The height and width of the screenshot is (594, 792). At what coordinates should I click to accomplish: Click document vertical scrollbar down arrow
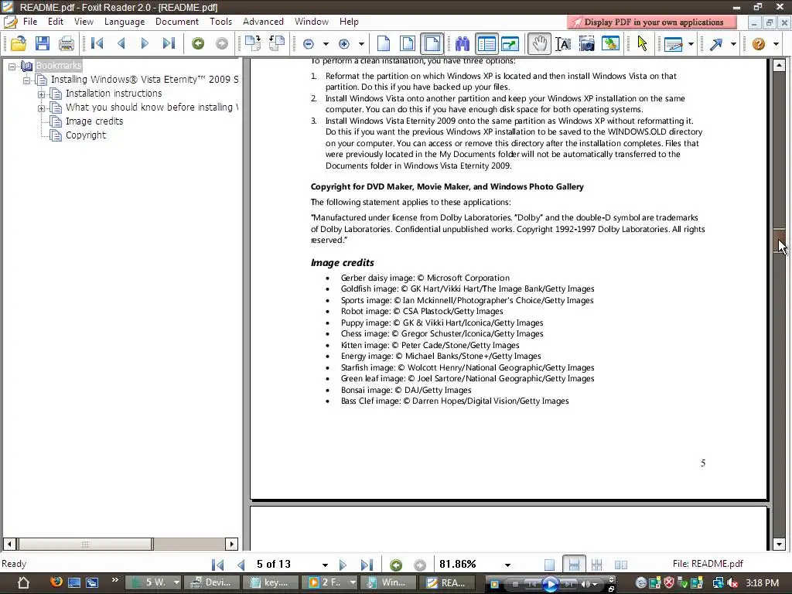779,544
